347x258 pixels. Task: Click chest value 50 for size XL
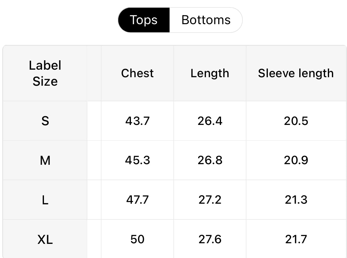[138, 239]
